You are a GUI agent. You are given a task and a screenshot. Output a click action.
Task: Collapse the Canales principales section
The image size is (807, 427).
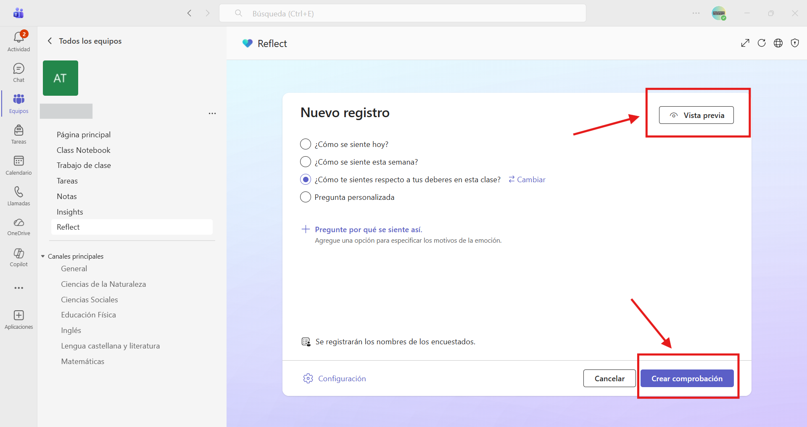click(x=43, y=256)
